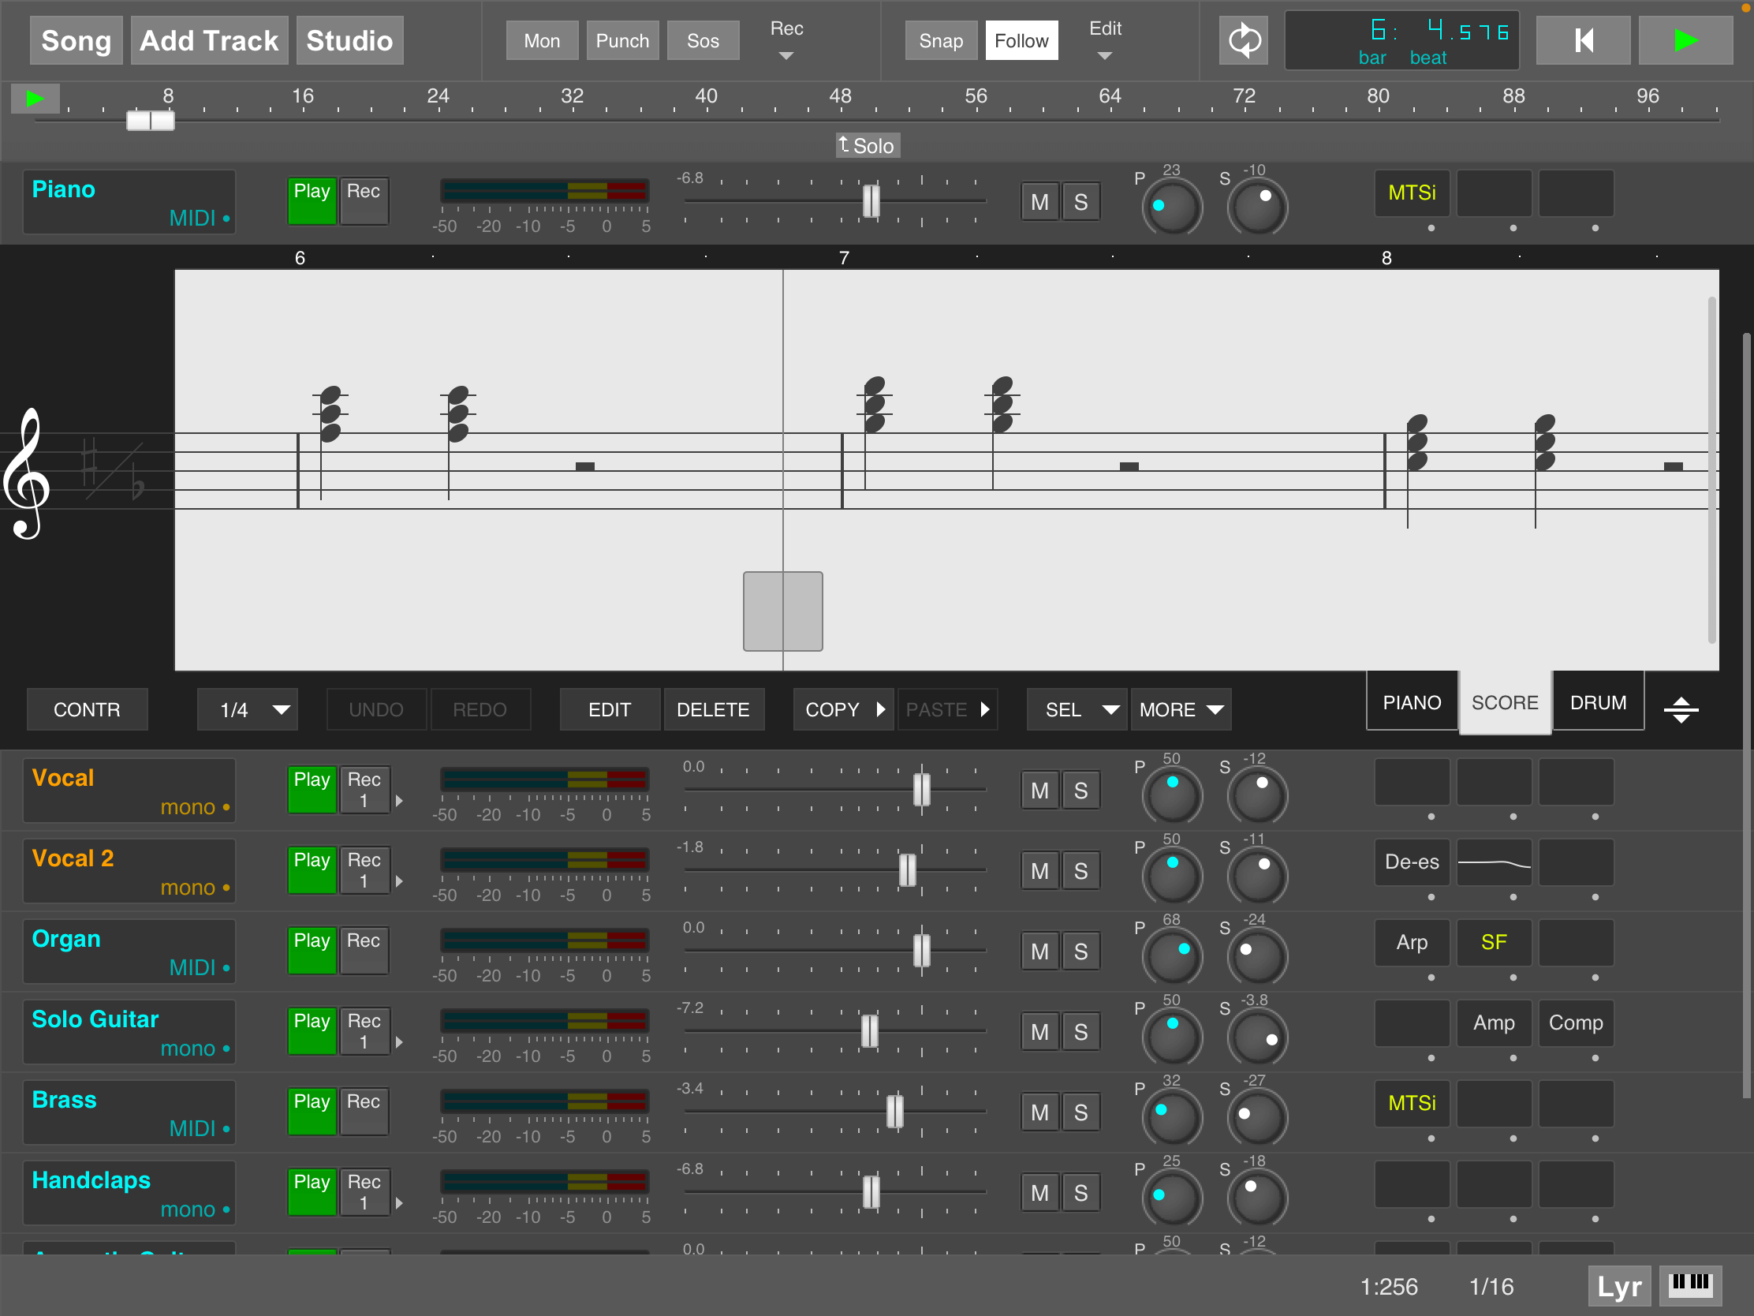This screenshot has height=1316, width=1754.
Task: Open the EQ curve effect on Vocal 2
Action: 1494,862
